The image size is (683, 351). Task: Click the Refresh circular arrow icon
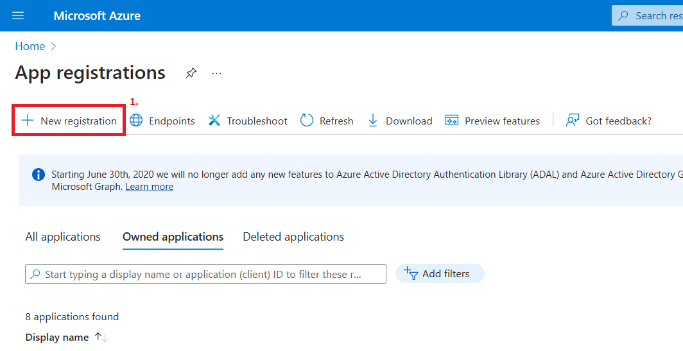pyautogui.click(x=307, y=121)
